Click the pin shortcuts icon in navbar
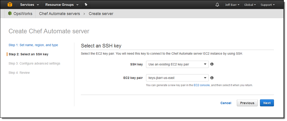 click(86, 4)
